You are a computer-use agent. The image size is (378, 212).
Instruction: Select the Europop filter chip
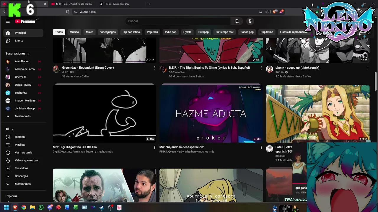(x=203, y=32)
